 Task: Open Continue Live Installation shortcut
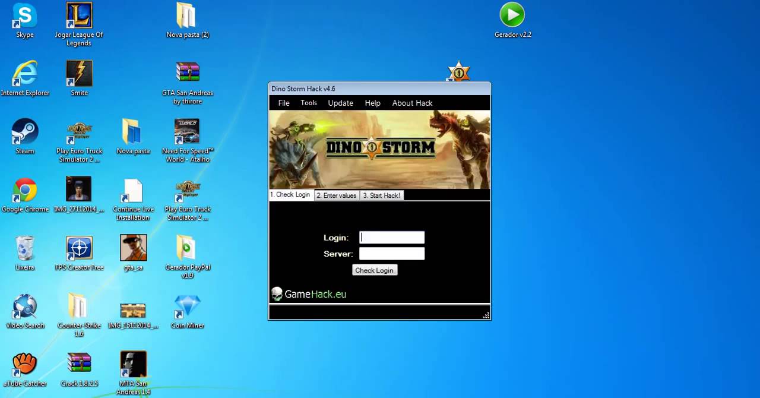133,199
